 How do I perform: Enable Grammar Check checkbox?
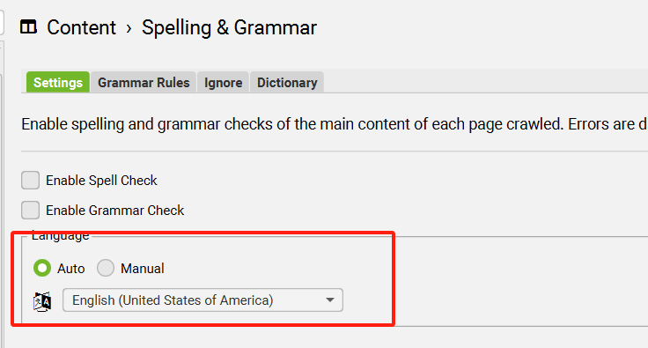[x=30, y=210]
